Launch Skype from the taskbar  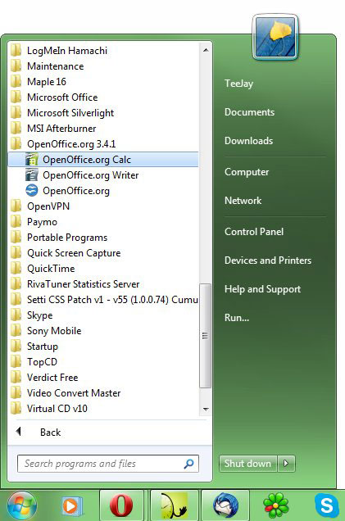tap(327, 505)
